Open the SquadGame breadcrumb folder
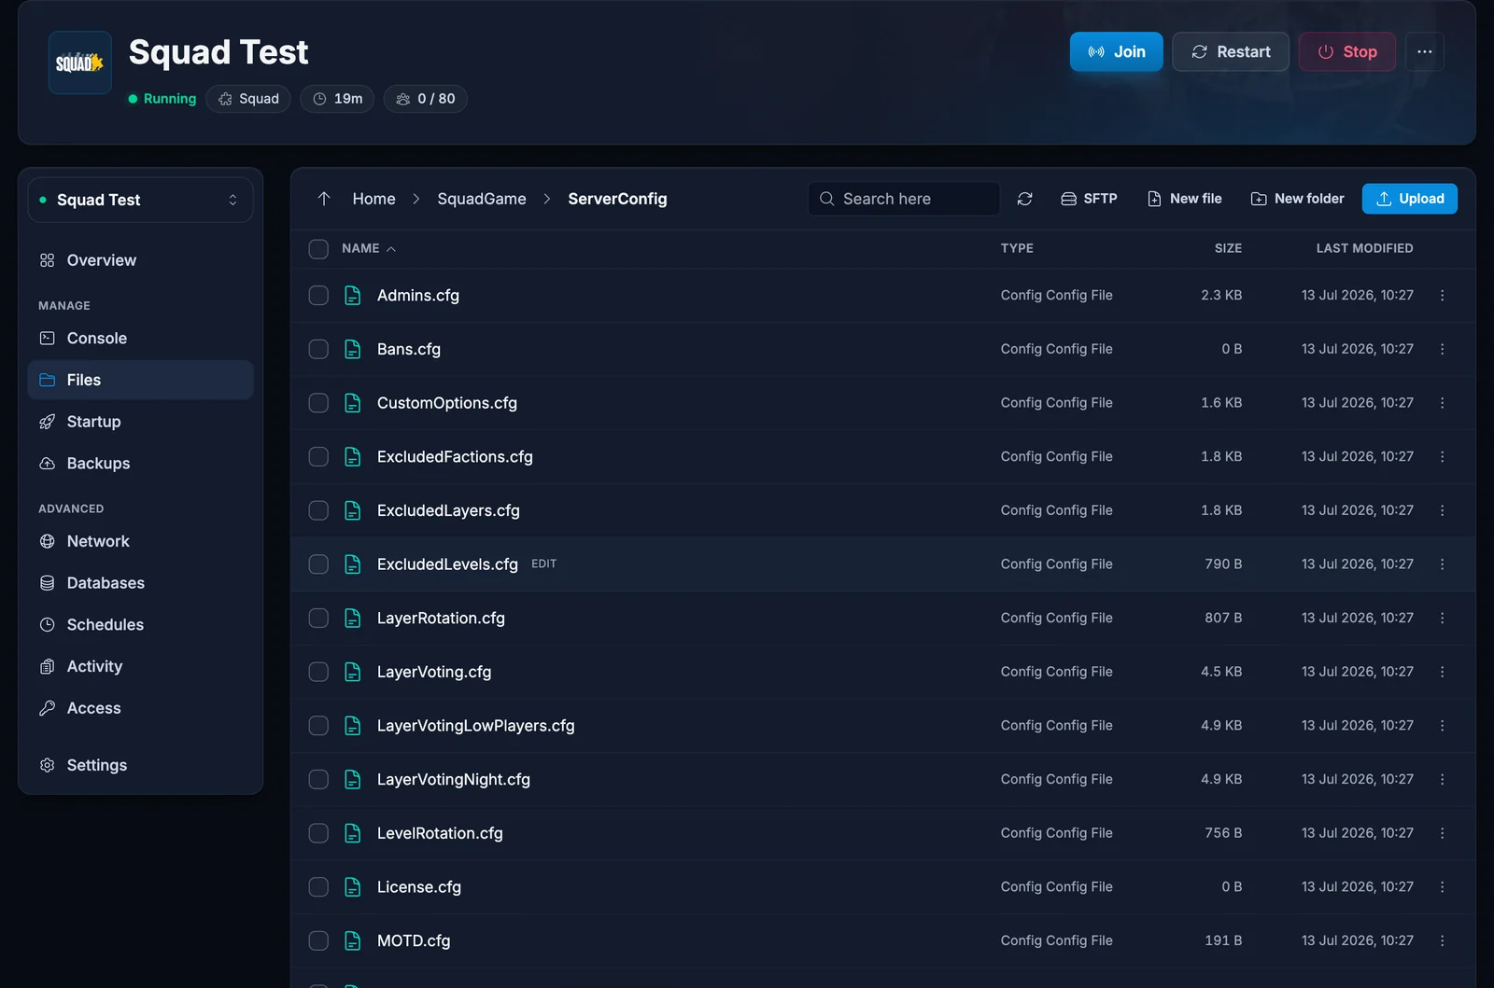Screen dimensions: 1494x988 click(x=482, y=199)
